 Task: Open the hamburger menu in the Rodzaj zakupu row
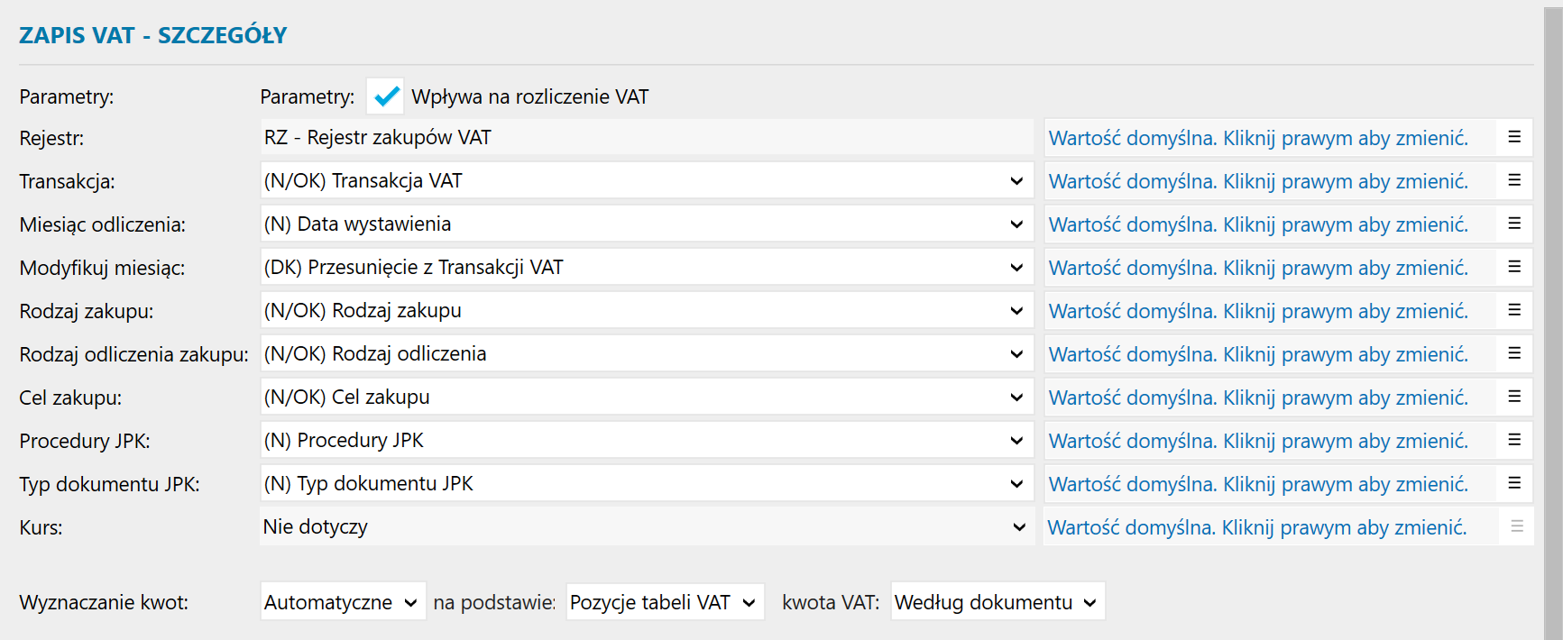[x=1514, y=310]
